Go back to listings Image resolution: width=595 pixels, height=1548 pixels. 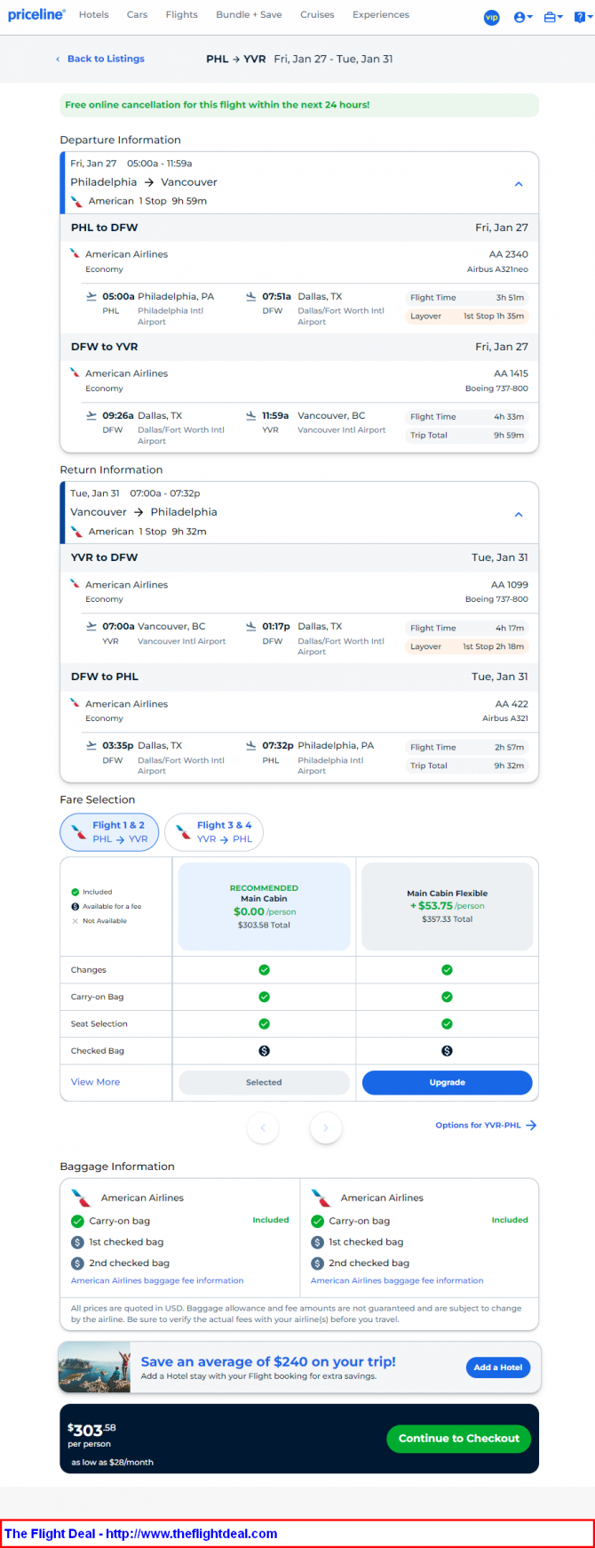tap(99, 59)
